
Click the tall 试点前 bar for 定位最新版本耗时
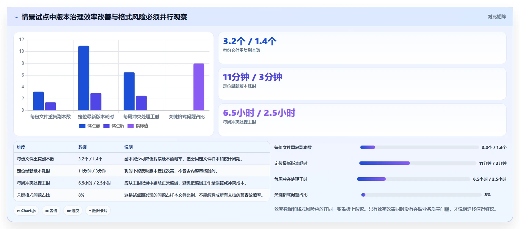(x=84, y=78)
